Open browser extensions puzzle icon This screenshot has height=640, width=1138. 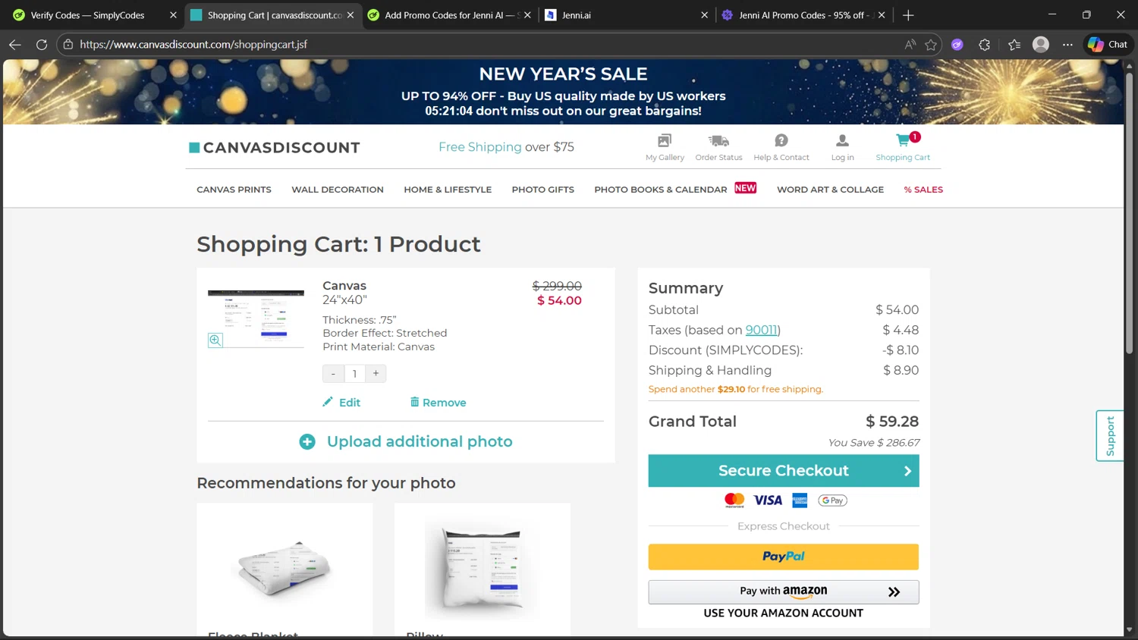point(985,45)
